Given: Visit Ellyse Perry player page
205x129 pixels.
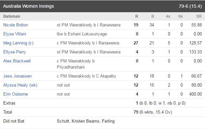Looking at the screenshot, I should coord(15,52).
